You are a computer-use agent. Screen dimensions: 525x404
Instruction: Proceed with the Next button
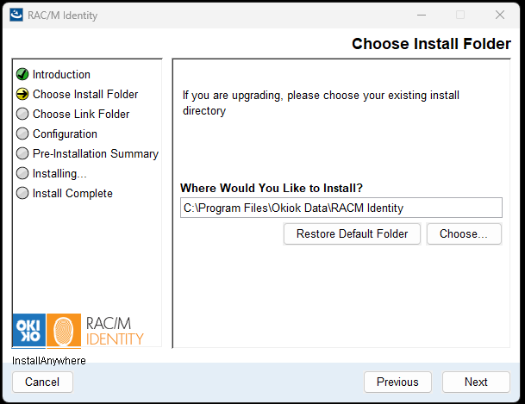[x=476, y=382]
